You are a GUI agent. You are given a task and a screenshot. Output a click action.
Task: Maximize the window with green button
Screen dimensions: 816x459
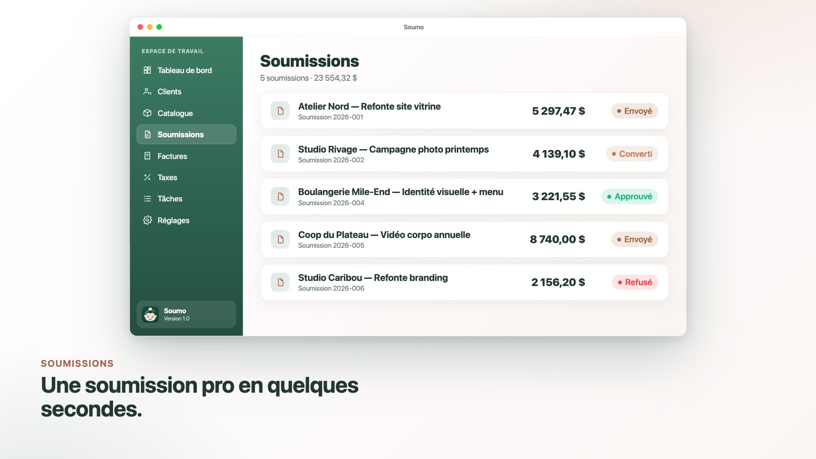click(x=159, y=27)
